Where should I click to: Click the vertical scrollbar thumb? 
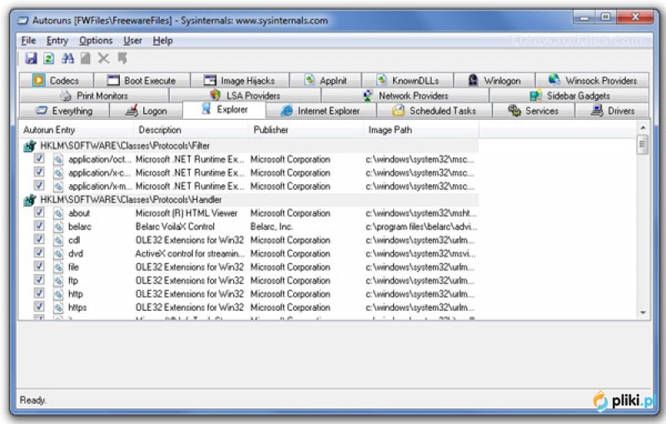(x=643, y=144)
